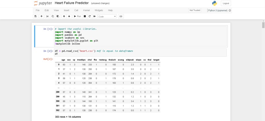The height and width of the screenshot is (121, 265).
Task: Click chol value 354 in row 4
Action: [x=90, y=83]
